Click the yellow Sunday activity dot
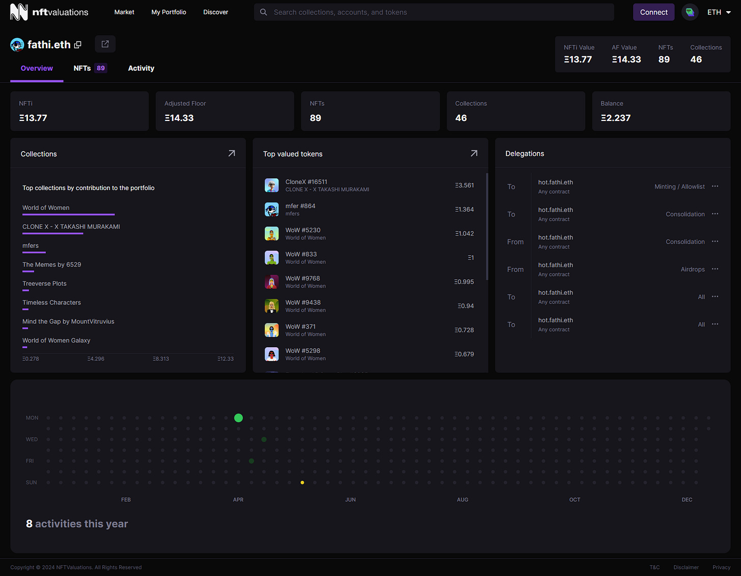 [x=302, y=482]
